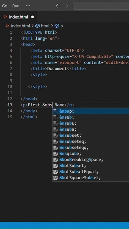
Task: Select the html breadcrumb segment
Action: [45, 26]
